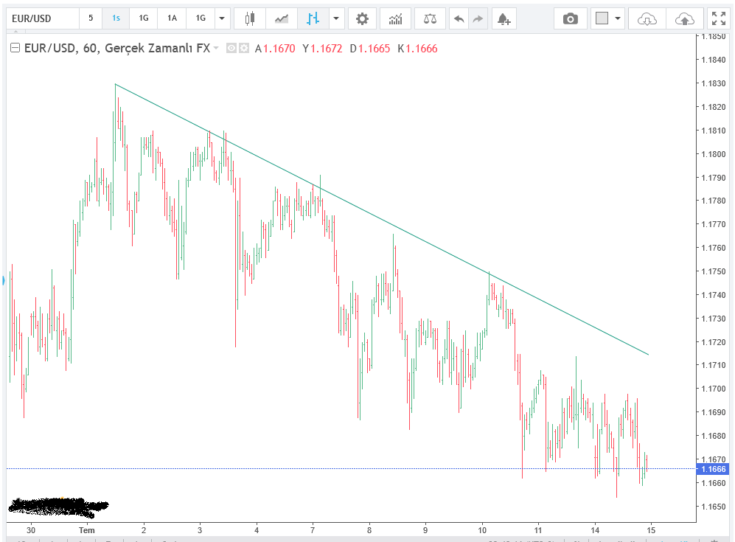This screenshot has height=542, width=735.
Task: Select the 1A interval tab
Action: 172,18
